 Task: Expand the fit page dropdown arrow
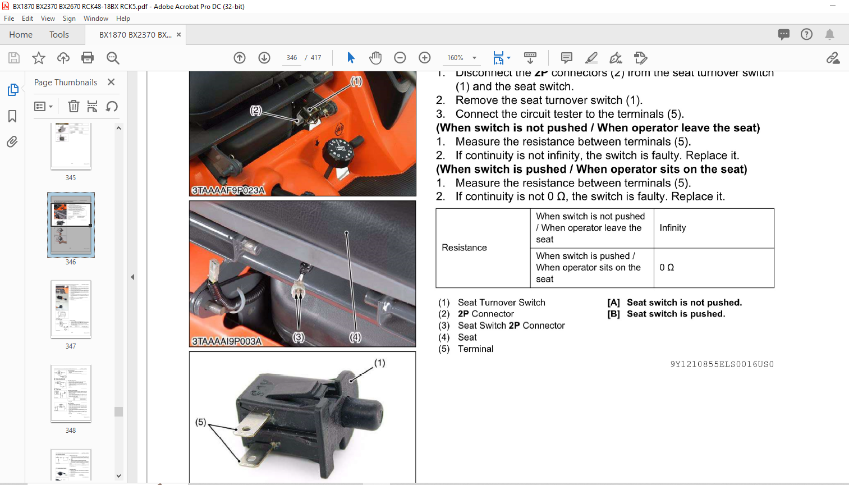coord(509,58)
